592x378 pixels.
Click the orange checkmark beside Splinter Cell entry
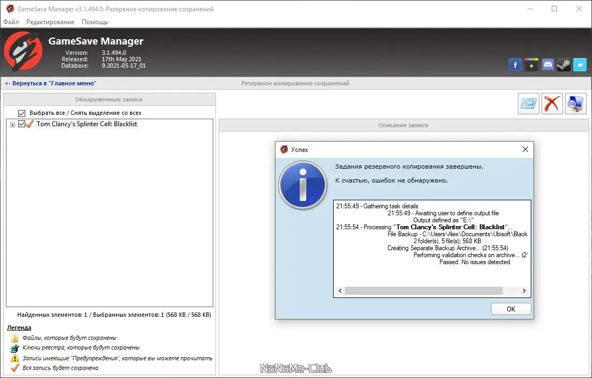(x=30, y=123)
